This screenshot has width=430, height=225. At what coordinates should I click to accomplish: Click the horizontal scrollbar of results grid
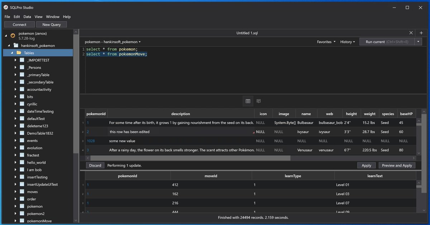pyautogui.click(x=190, y=158)
